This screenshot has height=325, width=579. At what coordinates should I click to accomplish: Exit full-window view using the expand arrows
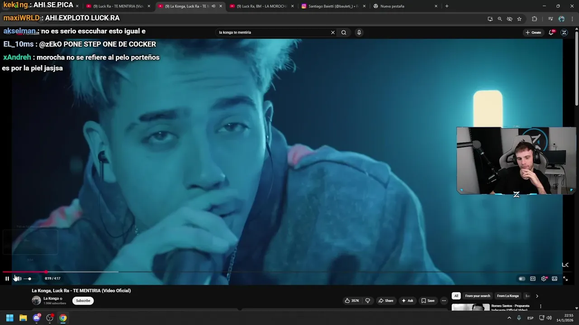[x=565, y=279]
